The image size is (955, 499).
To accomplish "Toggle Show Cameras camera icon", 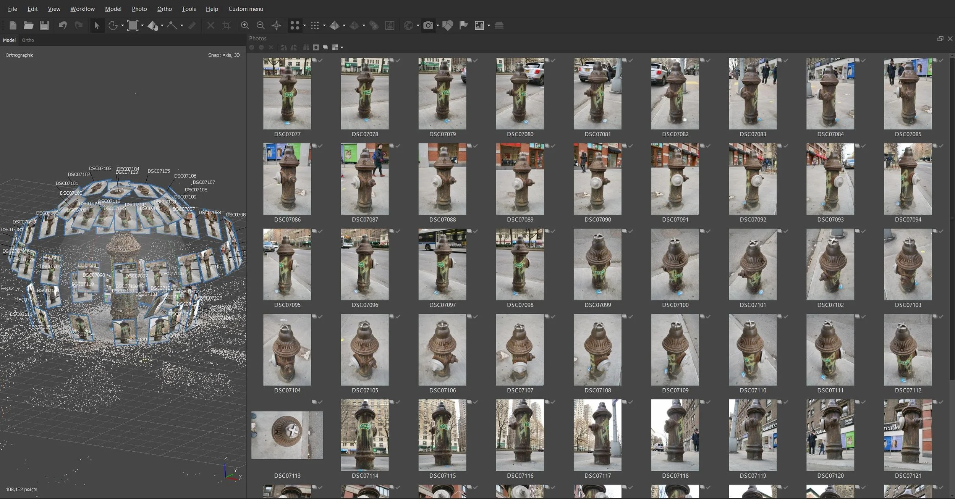I will (428, 26).
